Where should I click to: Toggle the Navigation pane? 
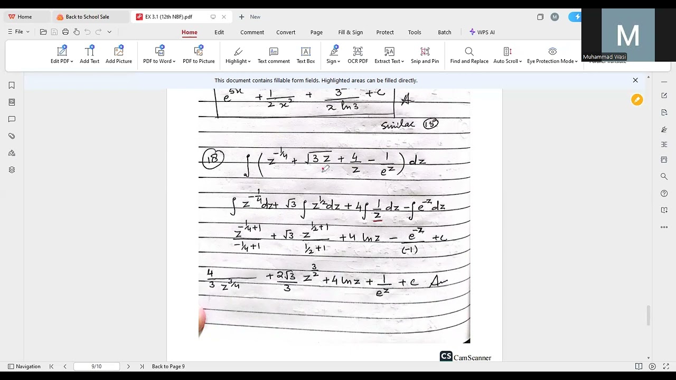(x=24, y=366)
